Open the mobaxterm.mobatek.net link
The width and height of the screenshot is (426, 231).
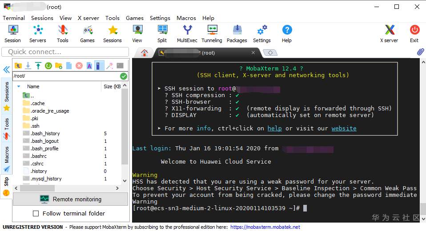pos(265,227)
